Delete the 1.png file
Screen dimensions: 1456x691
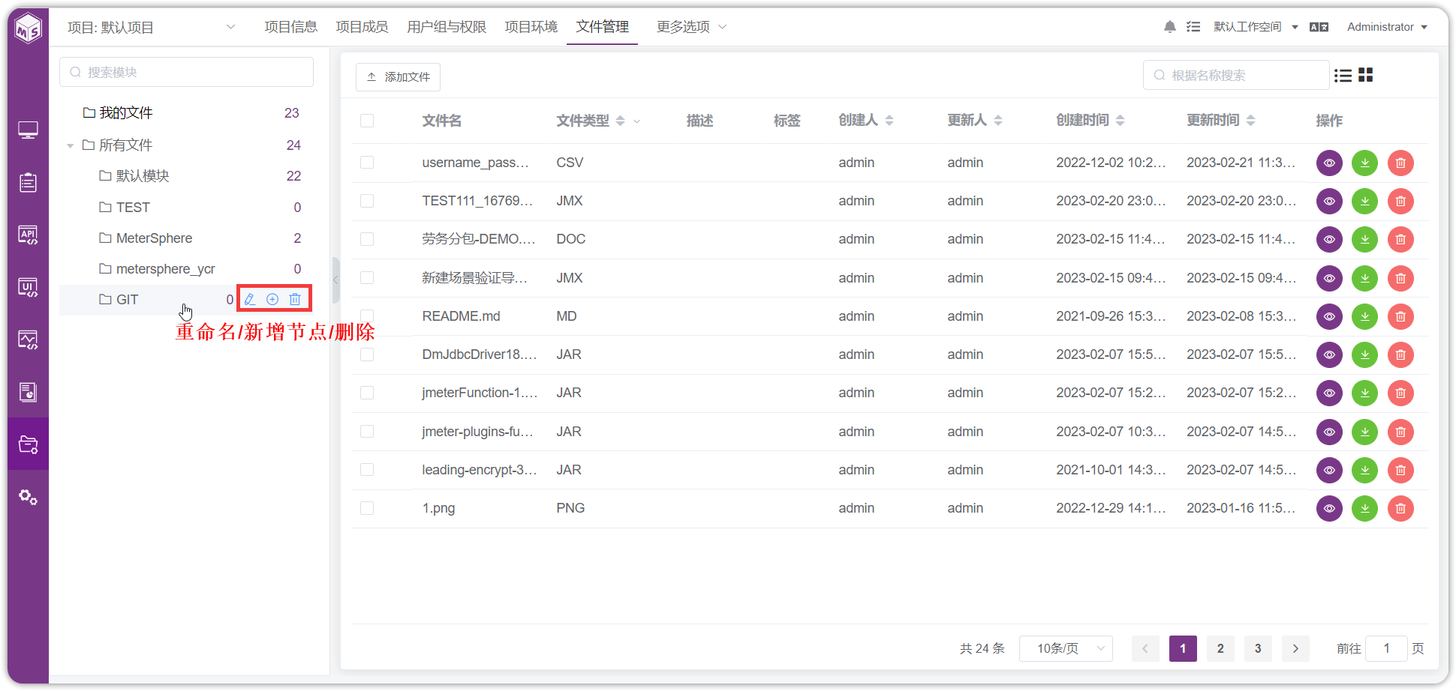(1400, 508)
